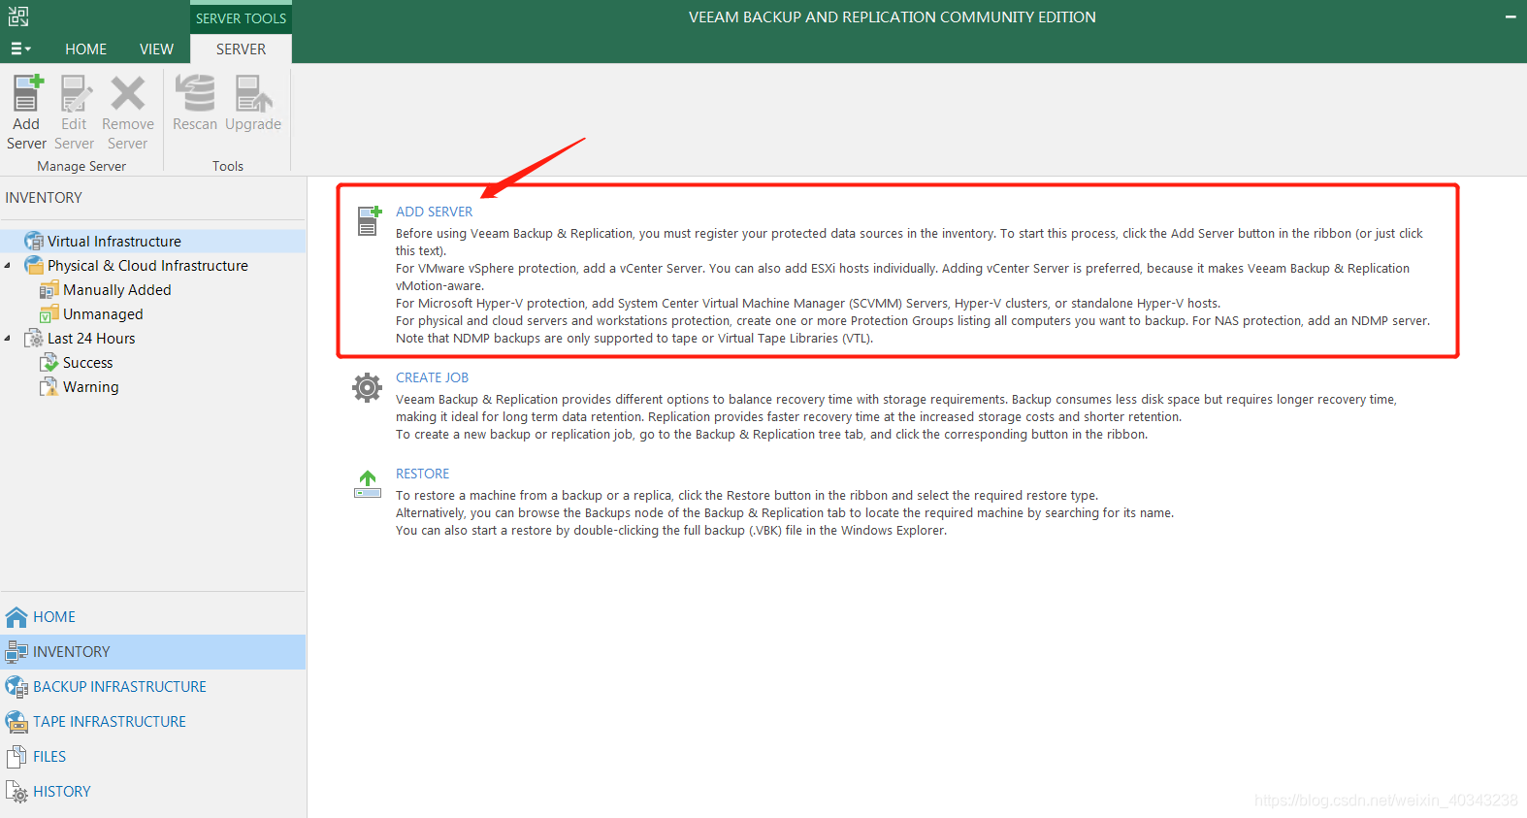1527x818 pixels.
Task: Click the INVENTORY navigation icon
Action: (x=16, y=652)
